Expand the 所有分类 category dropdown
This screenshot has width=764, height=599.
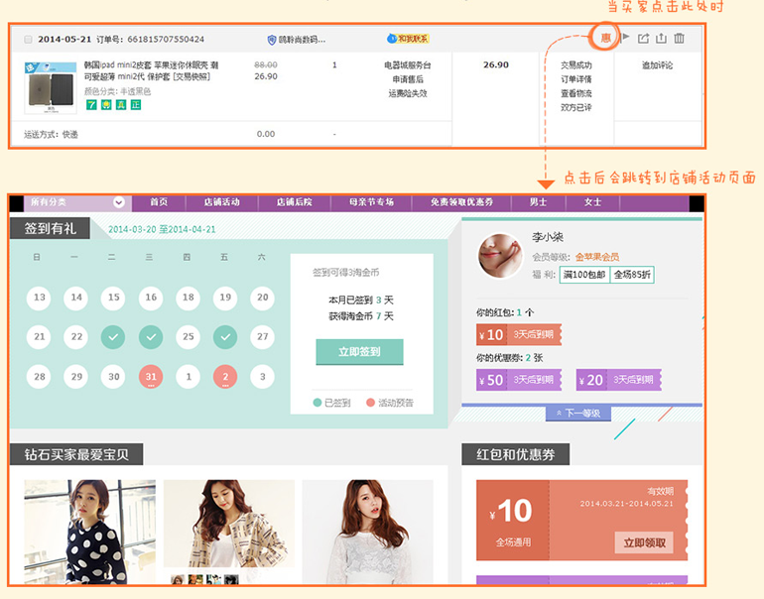(x=119, y=202)
